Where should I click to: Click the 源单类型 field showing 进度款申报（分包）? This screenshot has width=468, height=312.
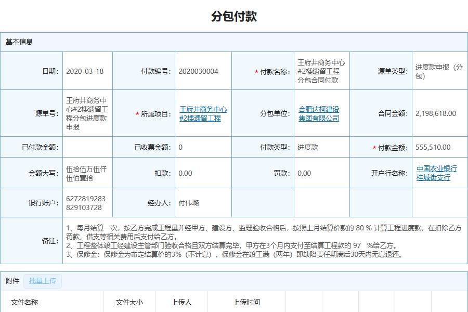pos(437,70)
